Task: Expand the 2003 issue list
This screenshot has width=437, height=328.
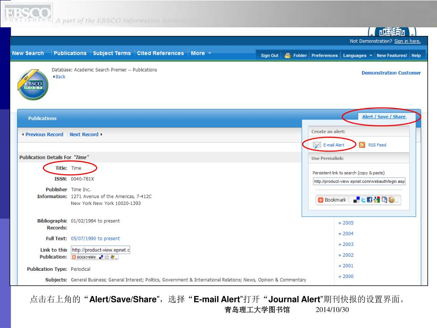Action: pyautogui.click(x=346, y=244)
